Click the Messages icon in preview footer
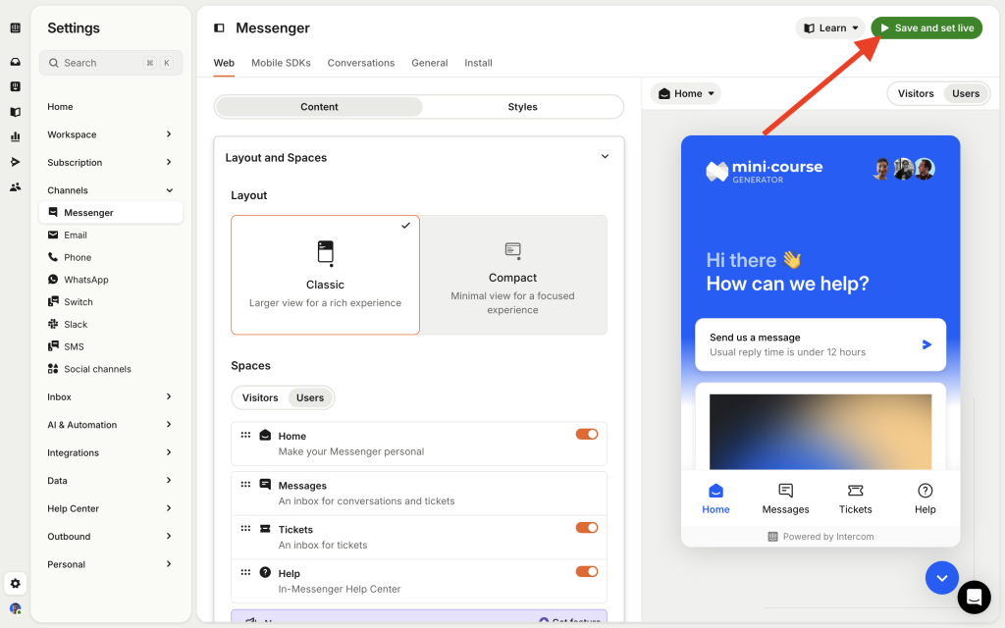The height and width of the screenshot is (628, 1005). click(786, 491)
